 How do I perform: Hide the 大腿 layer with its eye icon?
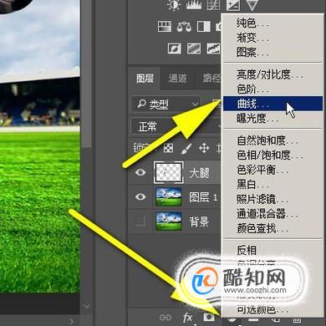140,172
